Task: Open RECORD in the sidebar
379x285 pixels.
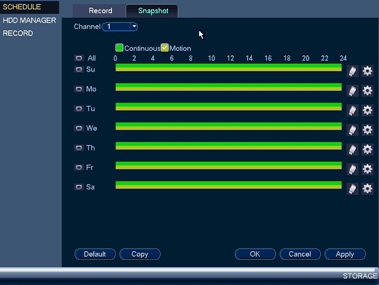Action: coord(18,33)
